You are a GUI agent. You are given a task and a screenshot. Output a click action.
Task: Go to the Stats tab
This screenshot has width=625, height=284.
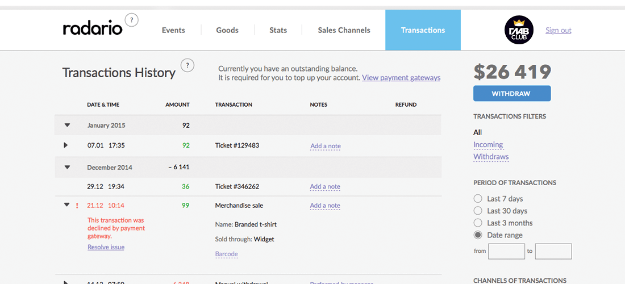[278, 30]
